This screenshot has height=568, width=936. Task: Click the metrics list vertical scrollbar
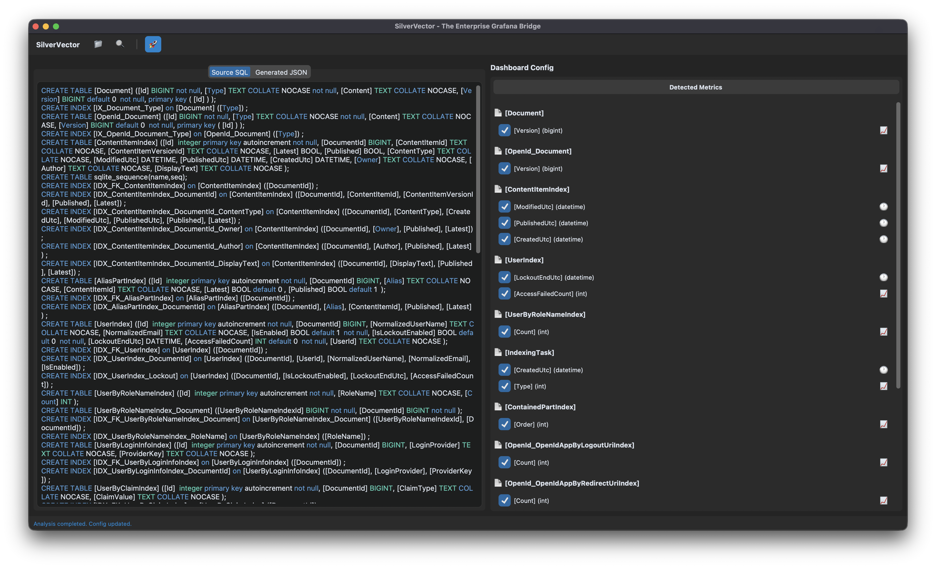tap(898, 245)
